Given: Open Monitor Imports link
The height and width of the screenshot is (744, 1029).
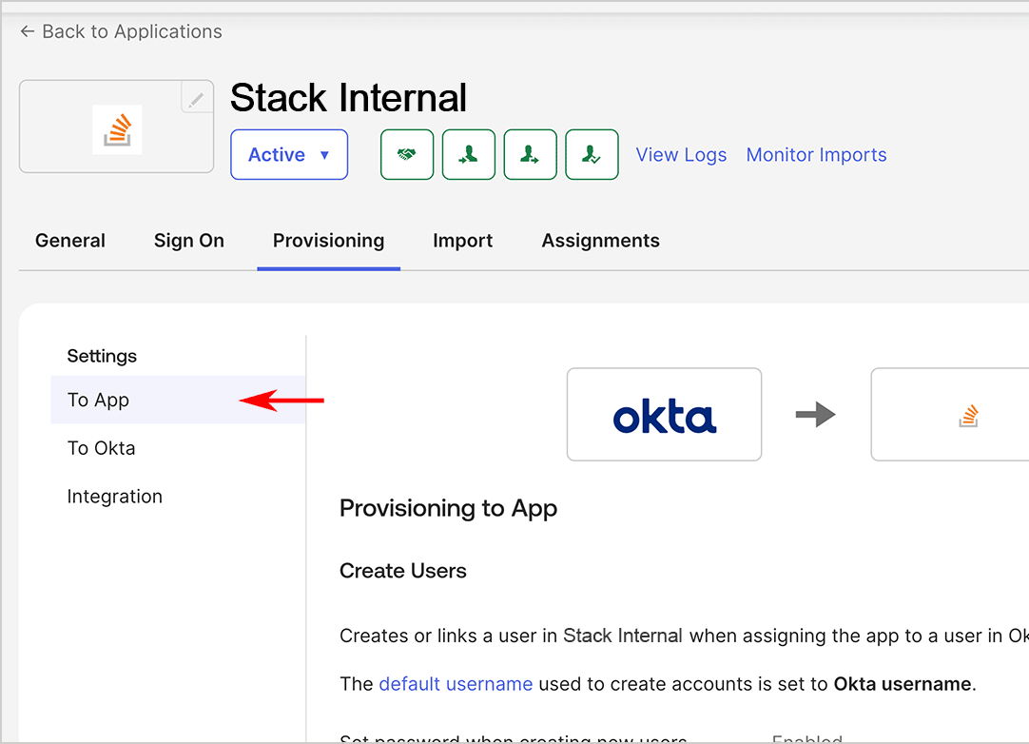Looking at the screenshot, I should tap(816, 155).
